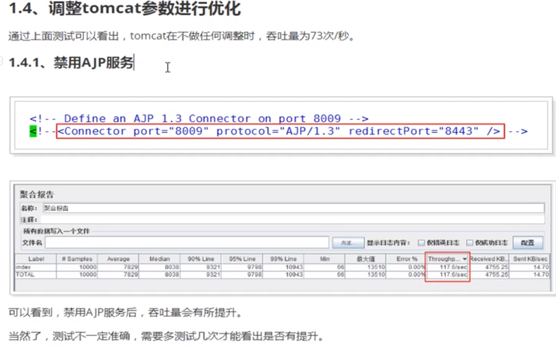Click the paragraph mentioning 吞吐量为73次/秒
Screen dimensions: 556x346
[x=182, y=36]
